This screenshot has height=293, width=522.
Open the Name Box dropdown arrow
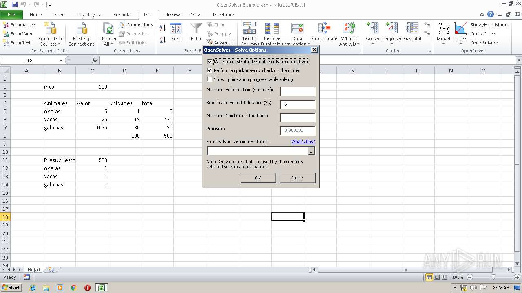(61, 60)
